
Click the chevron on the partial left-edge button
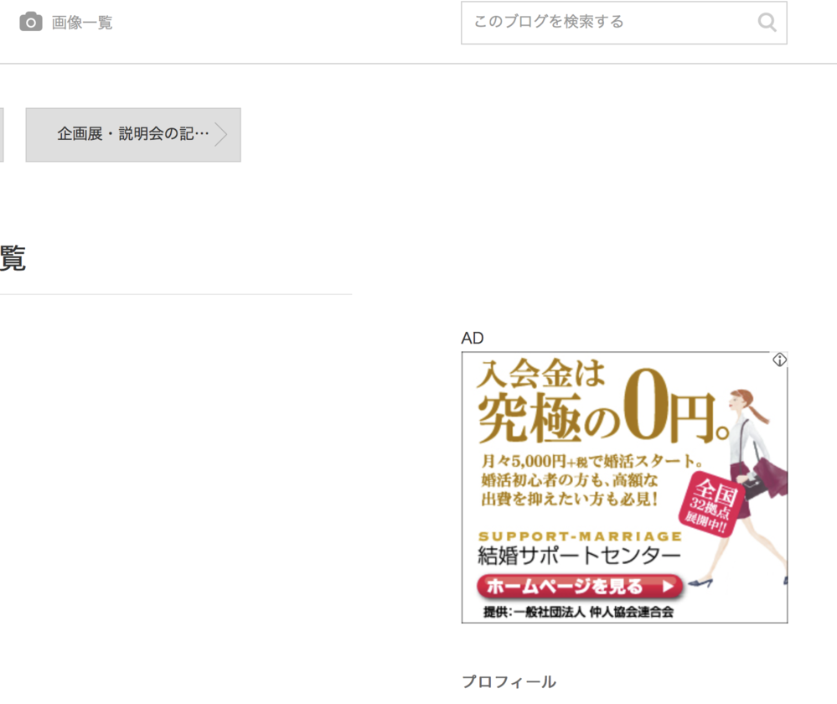click(x=3, y=135)
